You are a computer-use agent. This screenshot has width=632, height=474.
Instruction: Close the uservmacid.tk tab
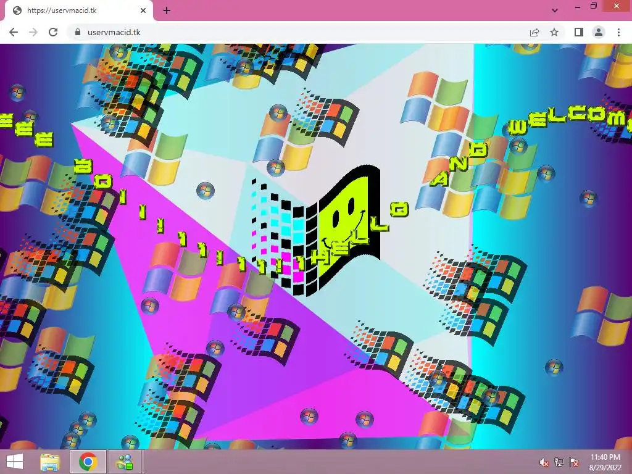[x=143, y=10]
